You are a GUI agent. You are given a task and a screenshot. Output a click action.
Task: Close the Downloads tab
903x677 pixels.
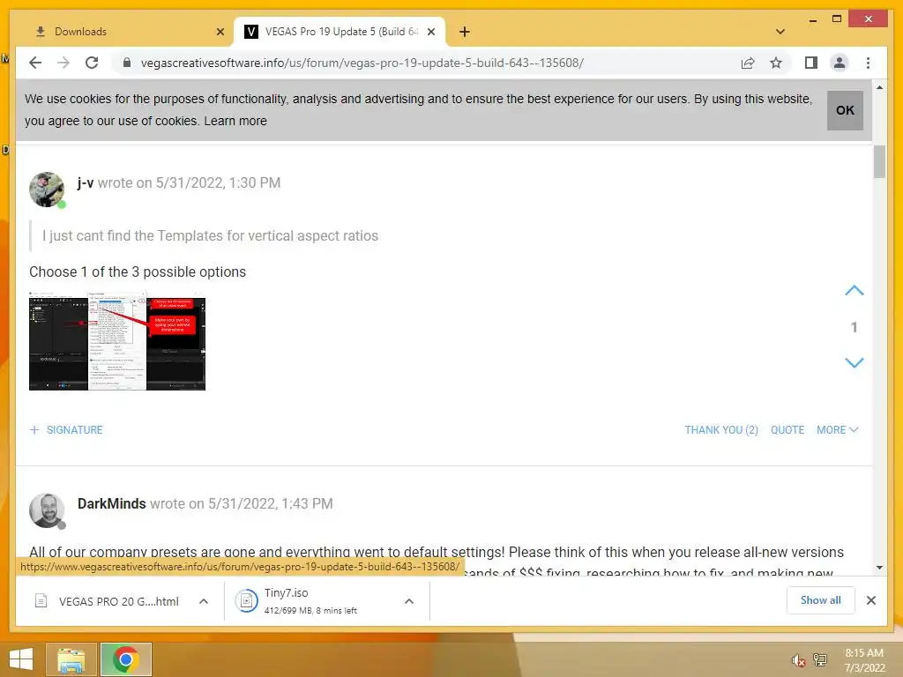[x=220, y=32]
